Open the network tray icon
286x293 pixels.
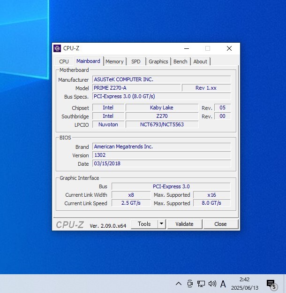pos(201,284)
